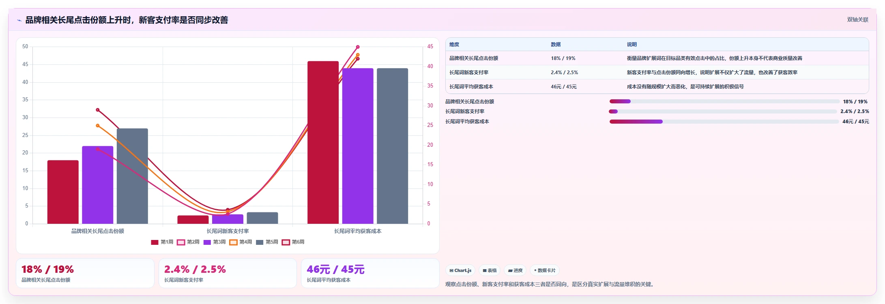This screenshot has width=885, height=304.
Task: Click the 数据卡片 tag
Action: coord(545,270)
